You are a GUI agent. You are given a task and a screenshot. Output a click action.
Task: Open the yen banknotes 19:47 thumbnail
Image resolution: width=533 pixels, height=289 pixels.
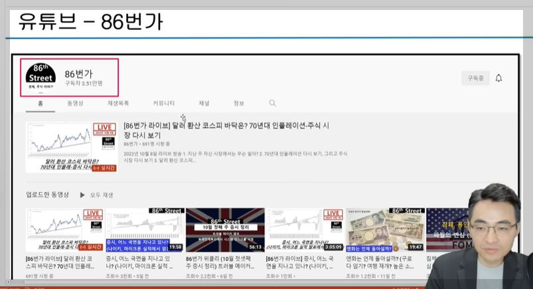tap(385, 230)
